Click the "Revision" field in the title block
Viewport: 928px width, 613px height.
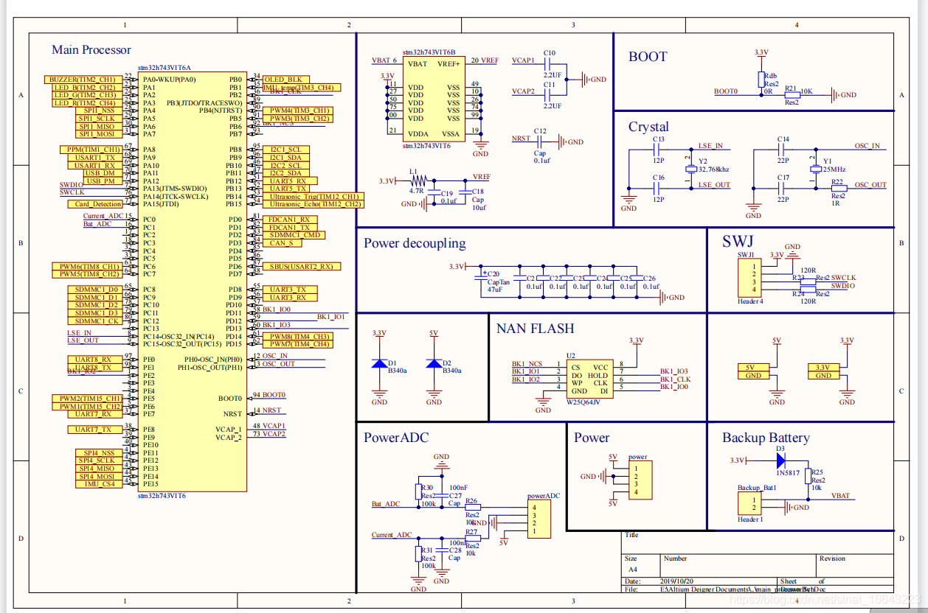[832, 558]
